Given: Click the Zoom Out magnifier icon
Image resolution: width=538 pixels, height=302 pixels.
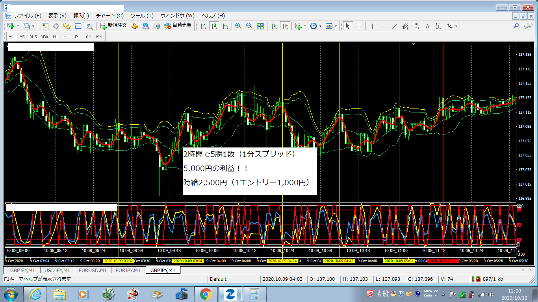Looking at the screenshot, I should 249,26.
